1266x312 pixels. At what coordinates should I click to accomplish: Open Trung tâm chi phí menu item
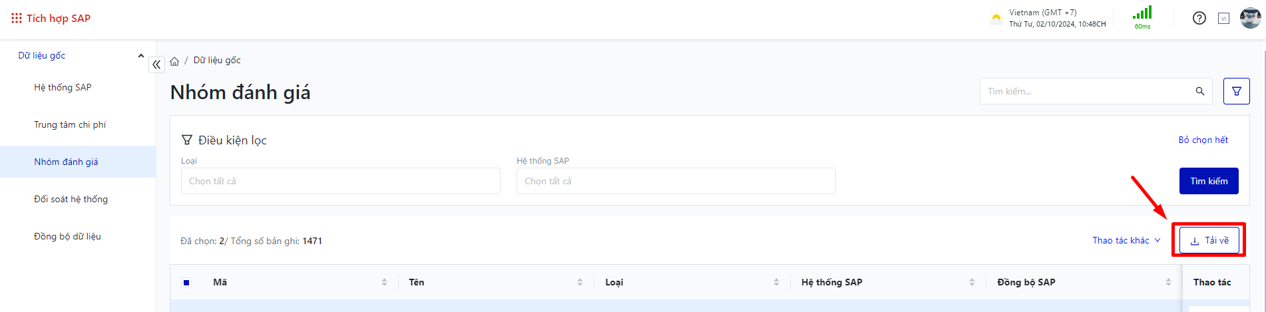point(70,124)
